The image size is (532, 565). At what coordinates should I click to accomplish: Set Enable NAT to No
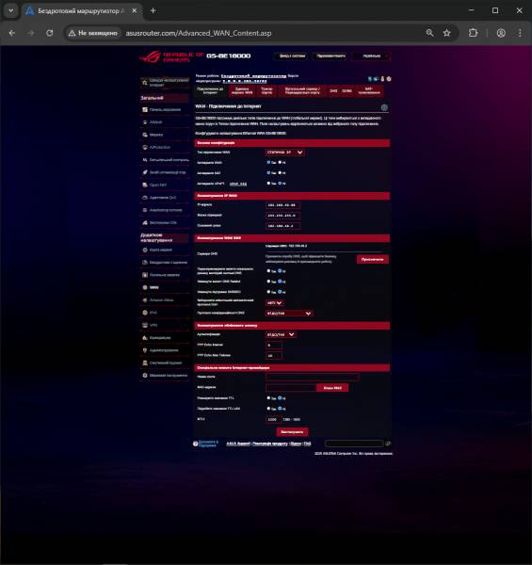(x=280, y=173)
